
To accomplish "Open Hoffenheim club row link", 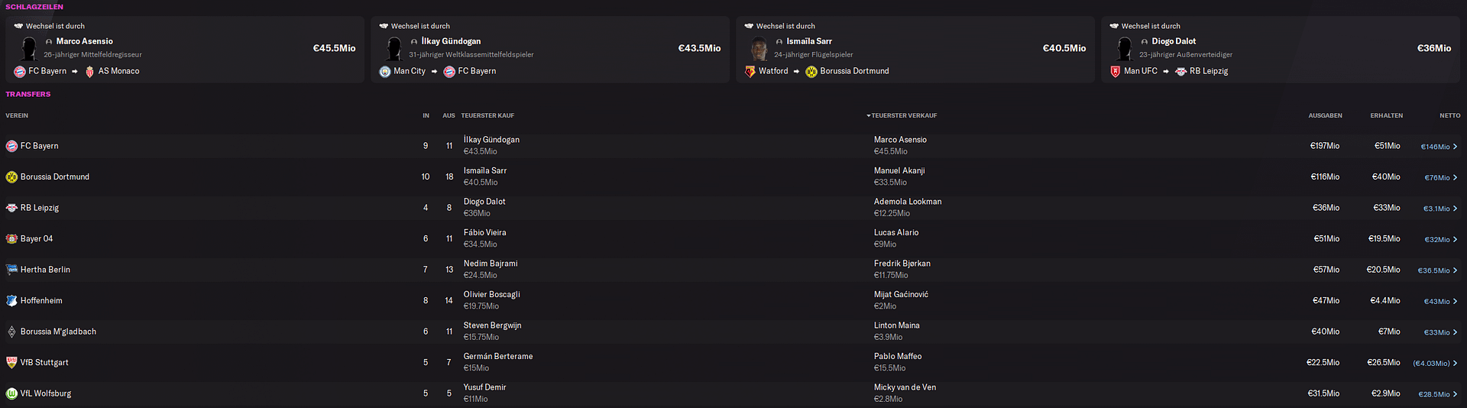I will pos(41,301).
